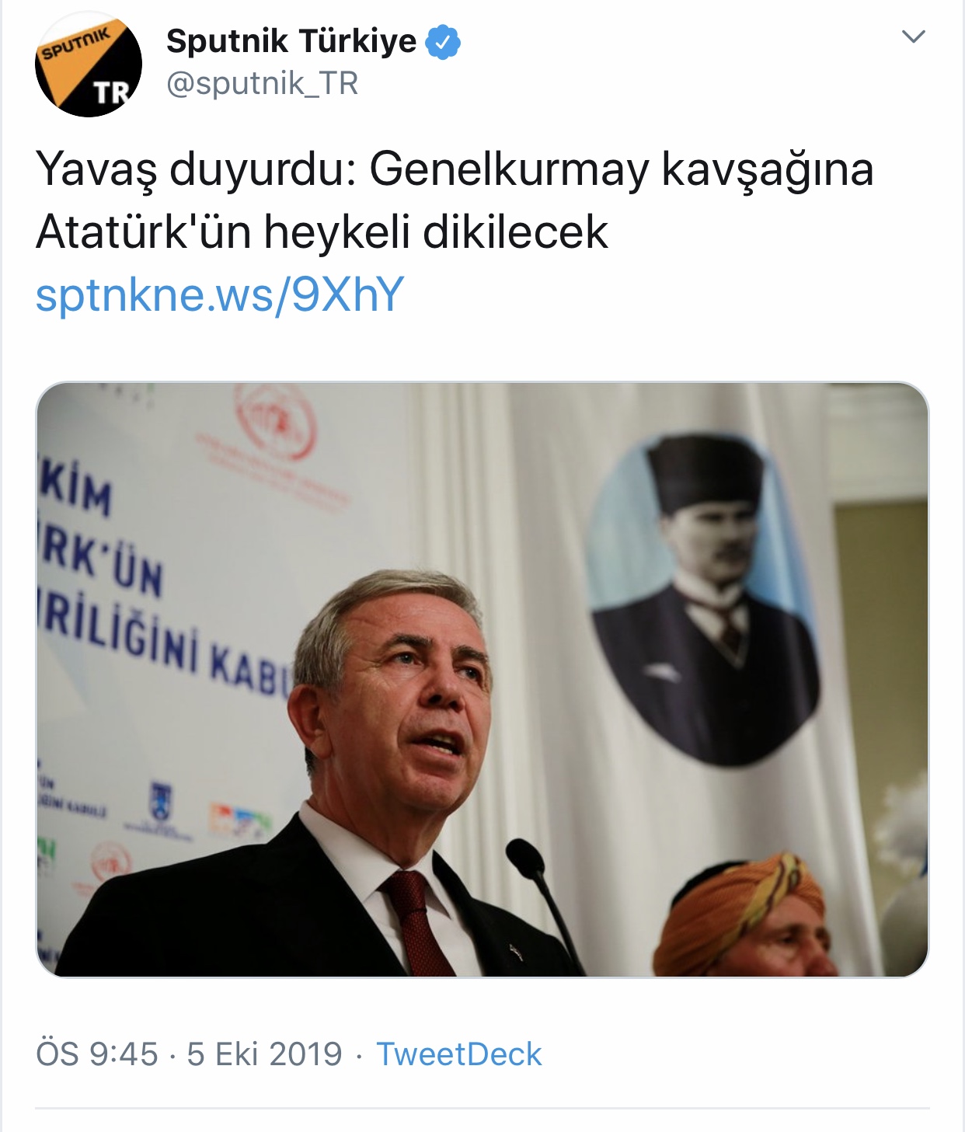Visit the @sputnik_TR handle

(x=262, y=83)
